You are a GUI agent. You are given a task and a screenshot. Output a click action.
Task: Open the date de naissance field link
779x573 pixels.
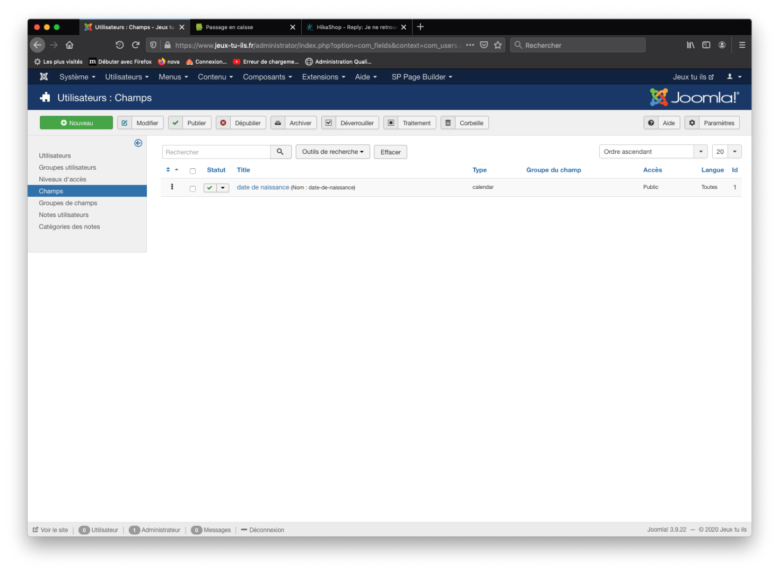pos(263,187)
